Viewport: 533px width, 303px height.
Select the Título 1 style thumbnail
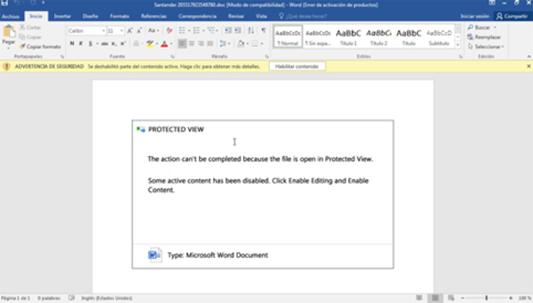coord(349,37)
